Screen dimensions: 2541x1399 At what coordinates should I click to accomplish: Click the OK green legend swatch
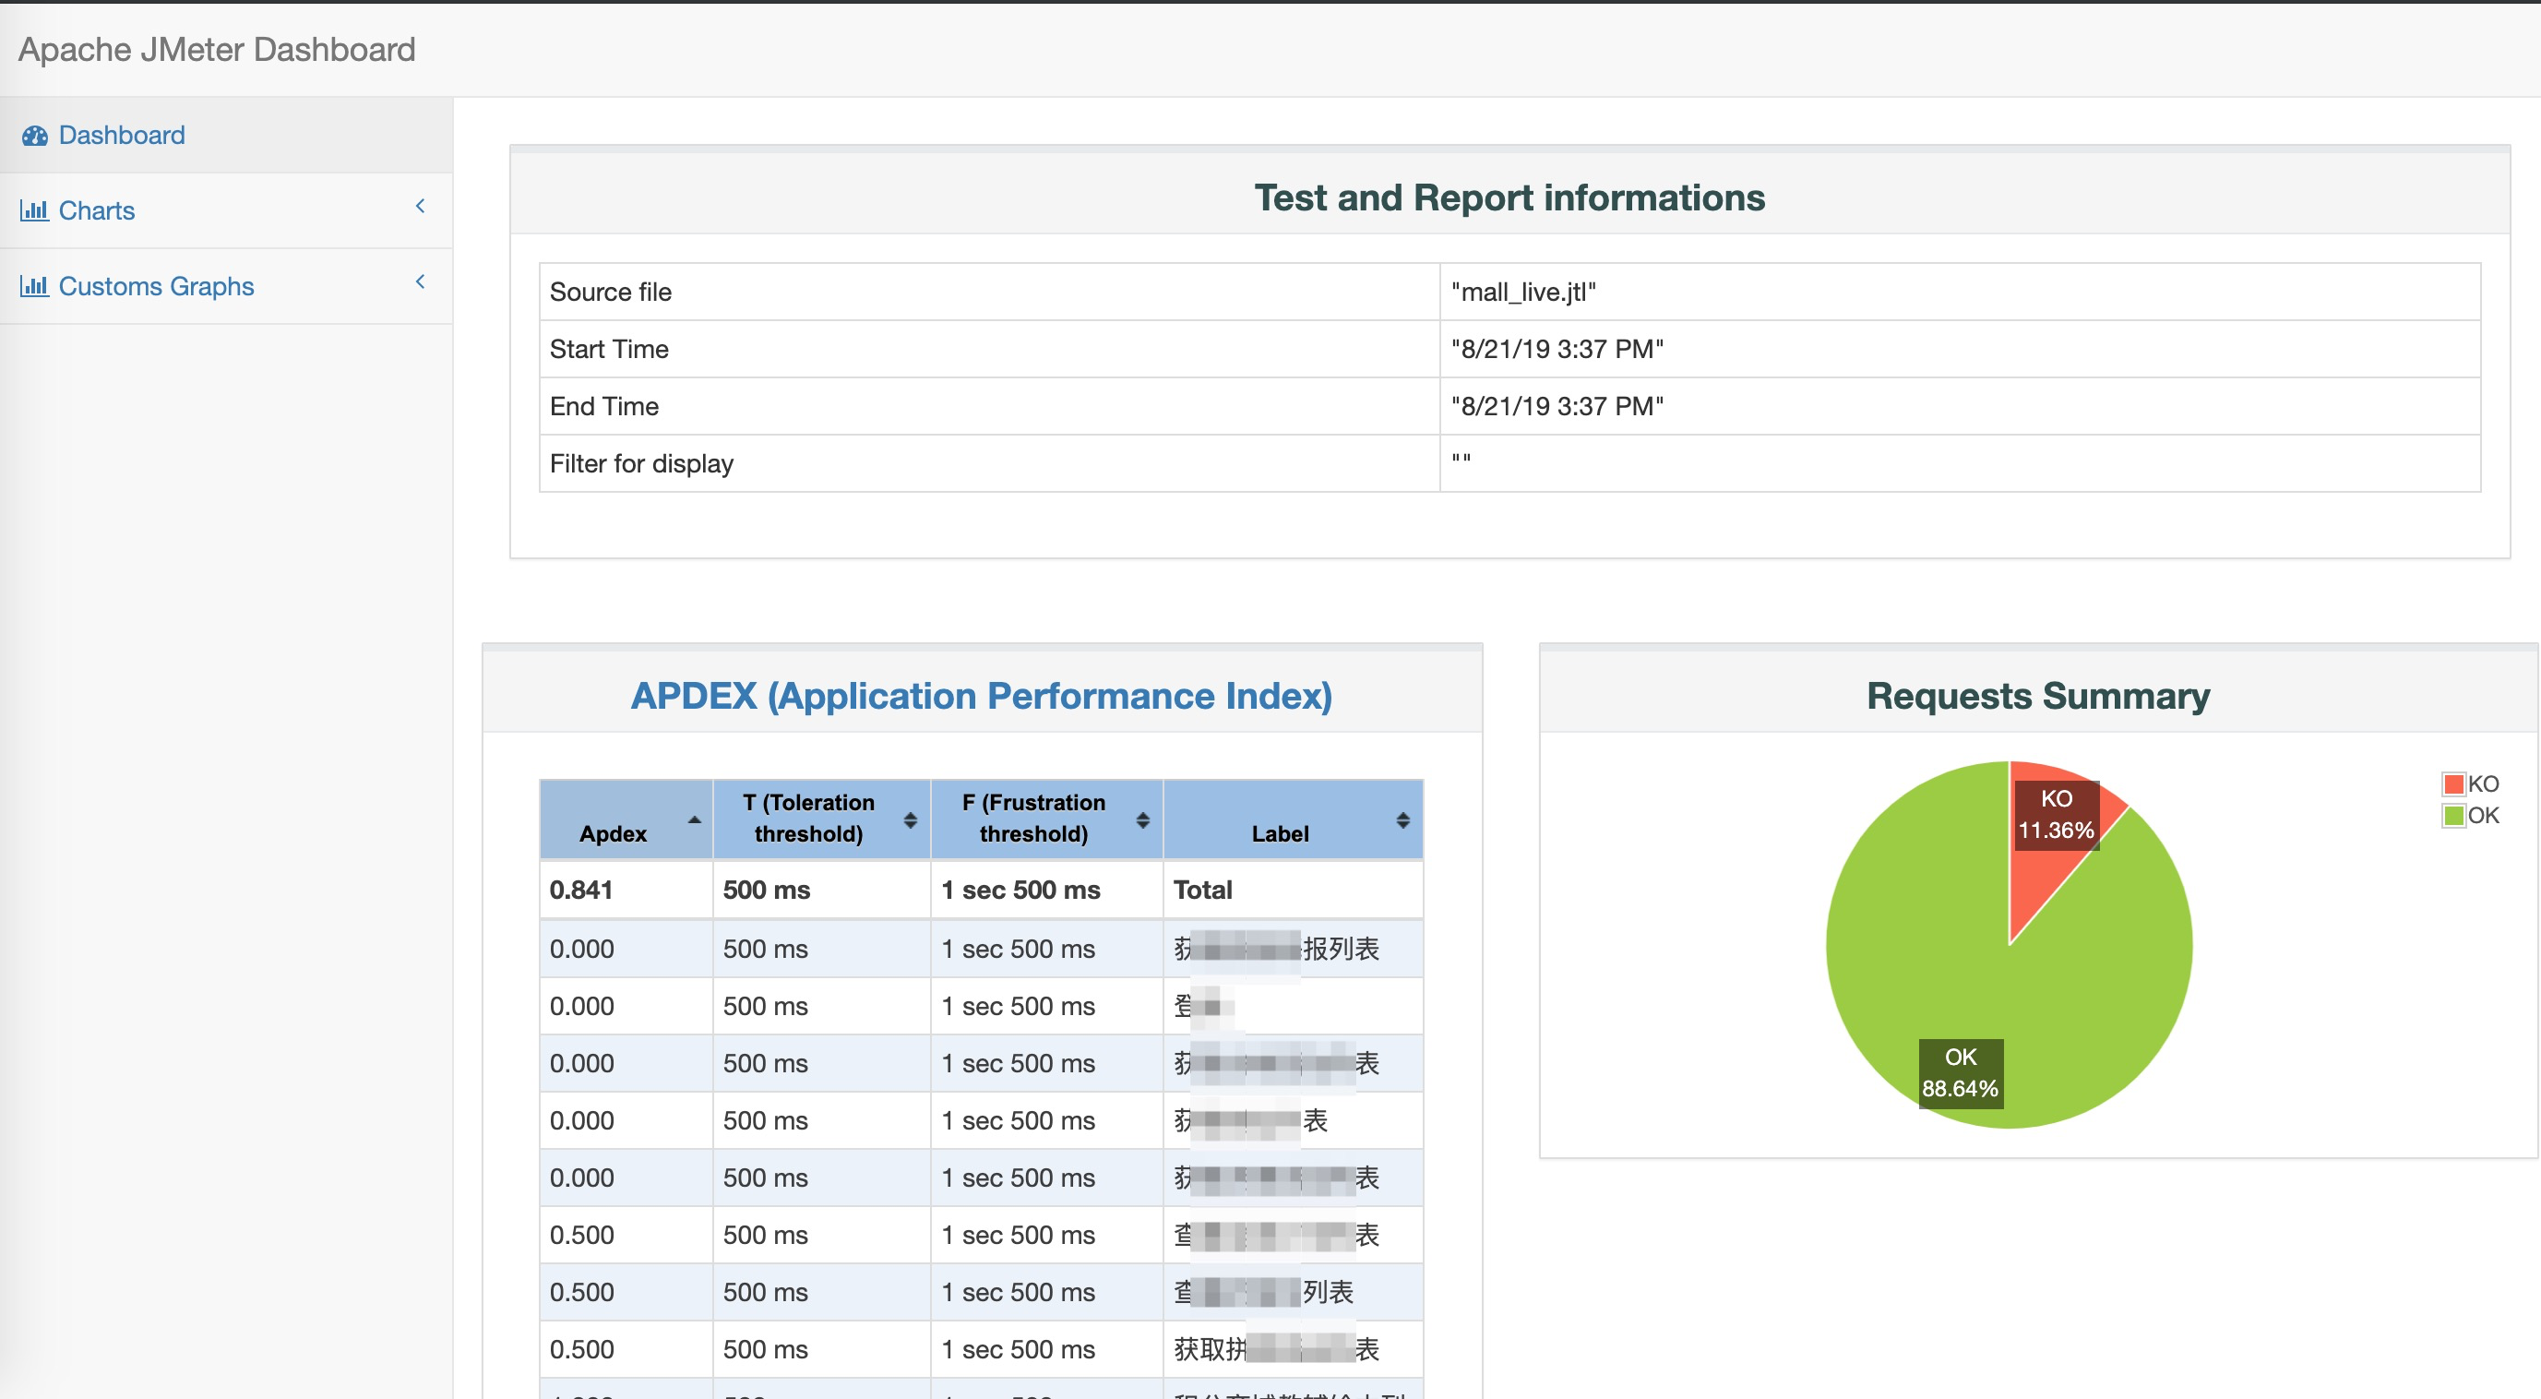pyautogui.click(x=2453, y=816)
